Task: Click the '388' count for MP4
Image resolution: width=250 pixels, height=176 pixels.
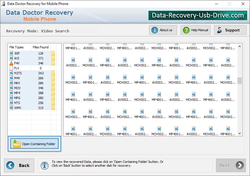Action: [41, 93]
